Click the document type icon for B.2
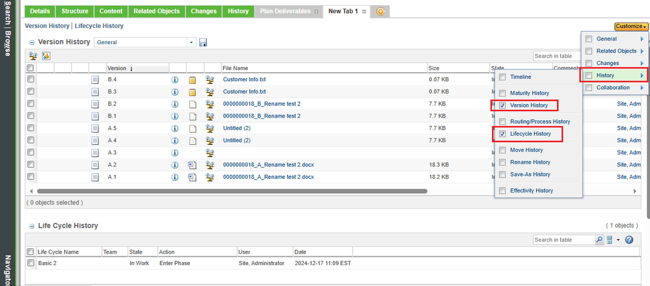Viewport: 650px width, 286px height. click(x=95, y=104)
